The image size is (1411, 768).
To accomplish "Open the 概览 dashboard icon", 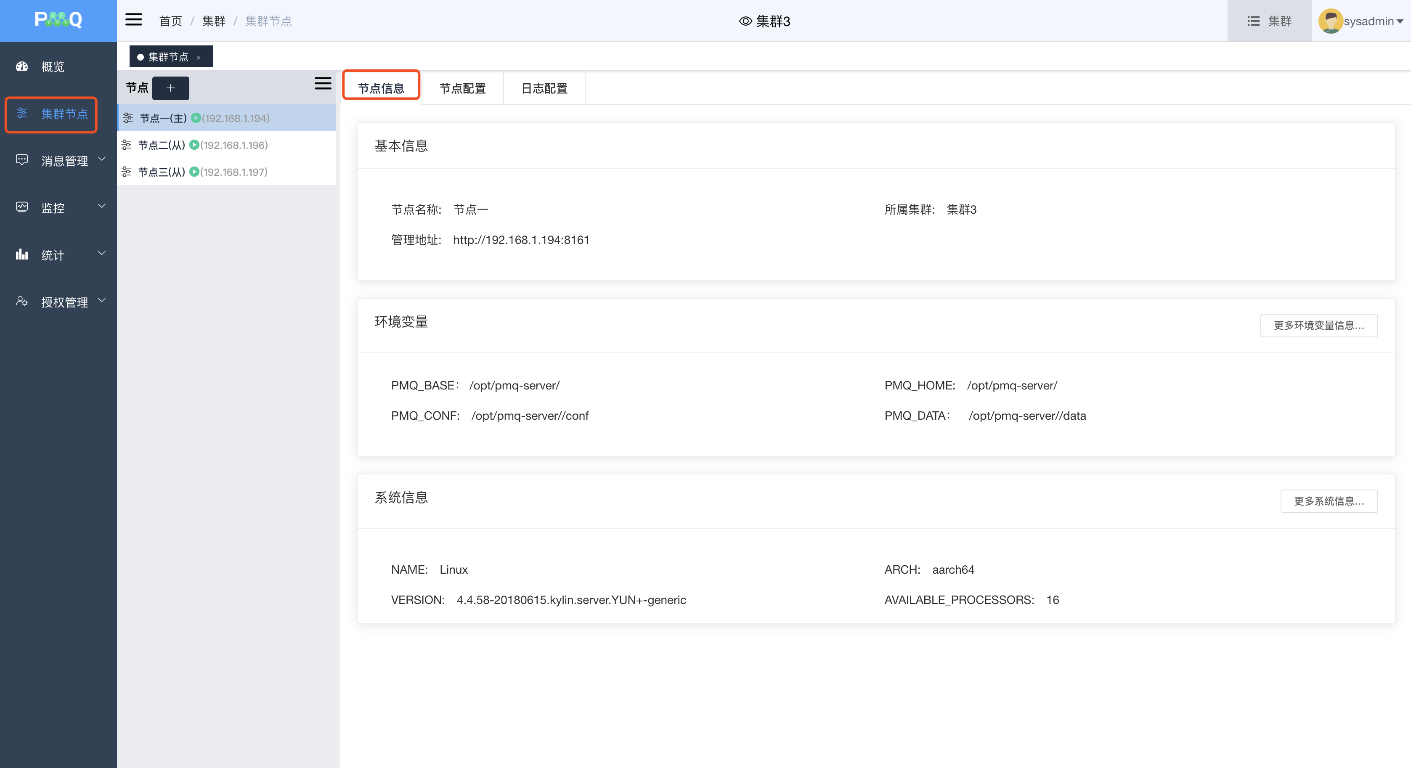I will pos(22,67).
